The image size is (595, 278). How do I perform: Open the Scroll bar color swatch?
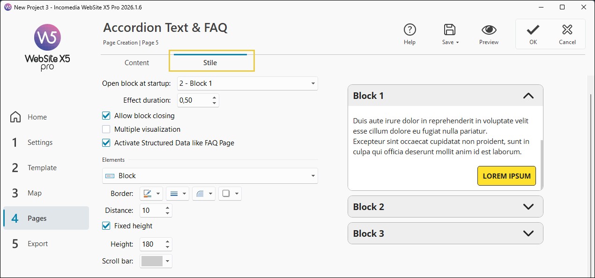point(156,261)
